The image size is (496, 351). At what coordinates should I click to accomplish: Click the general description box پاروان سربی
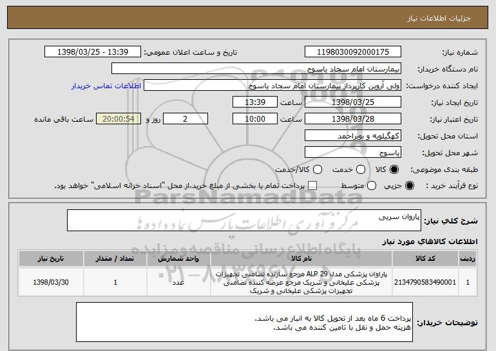click(244, 220)
